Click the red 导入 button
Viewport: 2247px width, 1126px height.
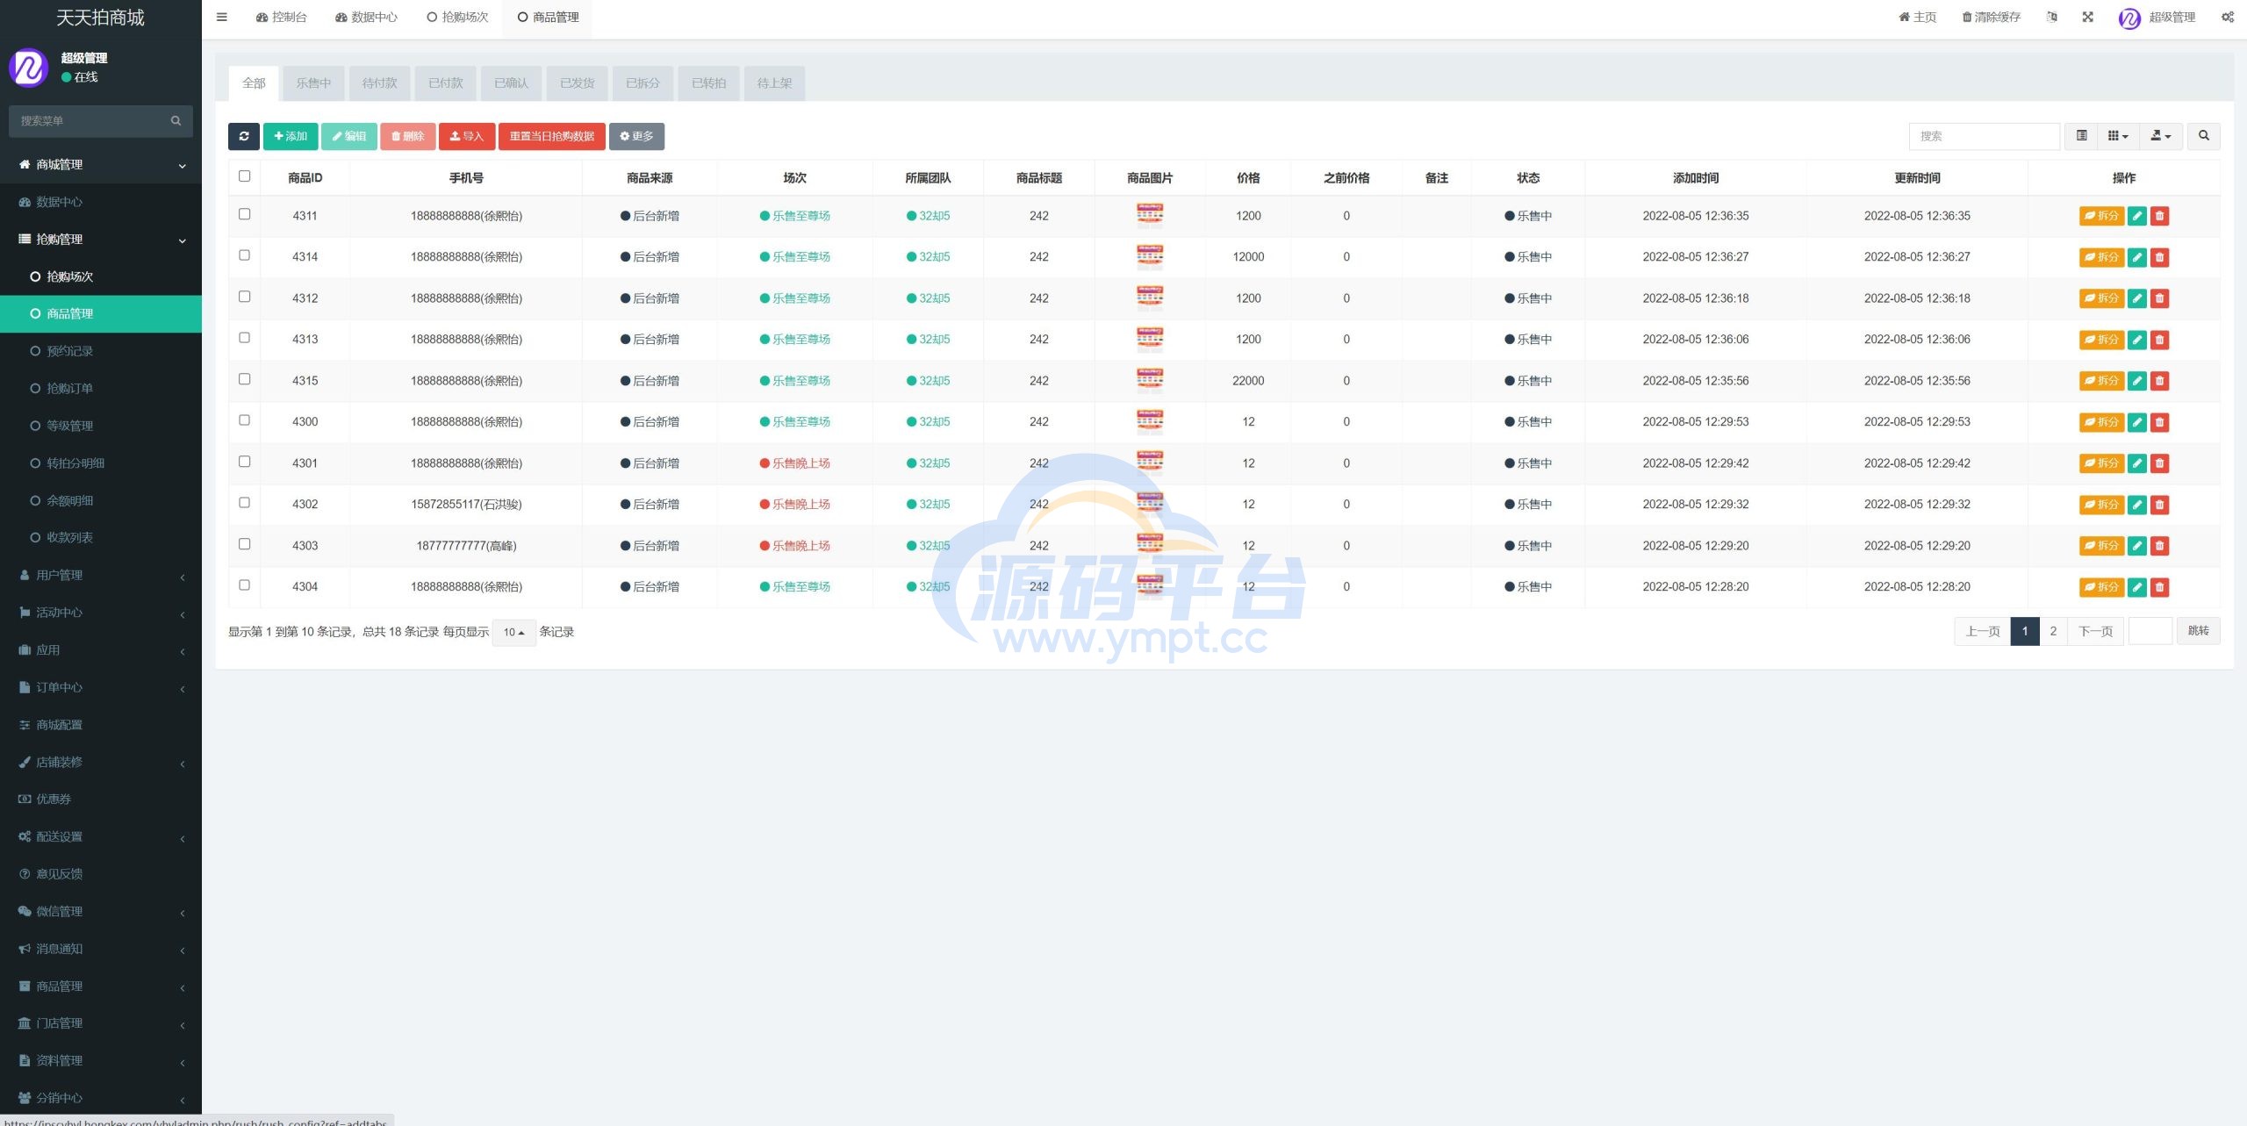(467, 136)
